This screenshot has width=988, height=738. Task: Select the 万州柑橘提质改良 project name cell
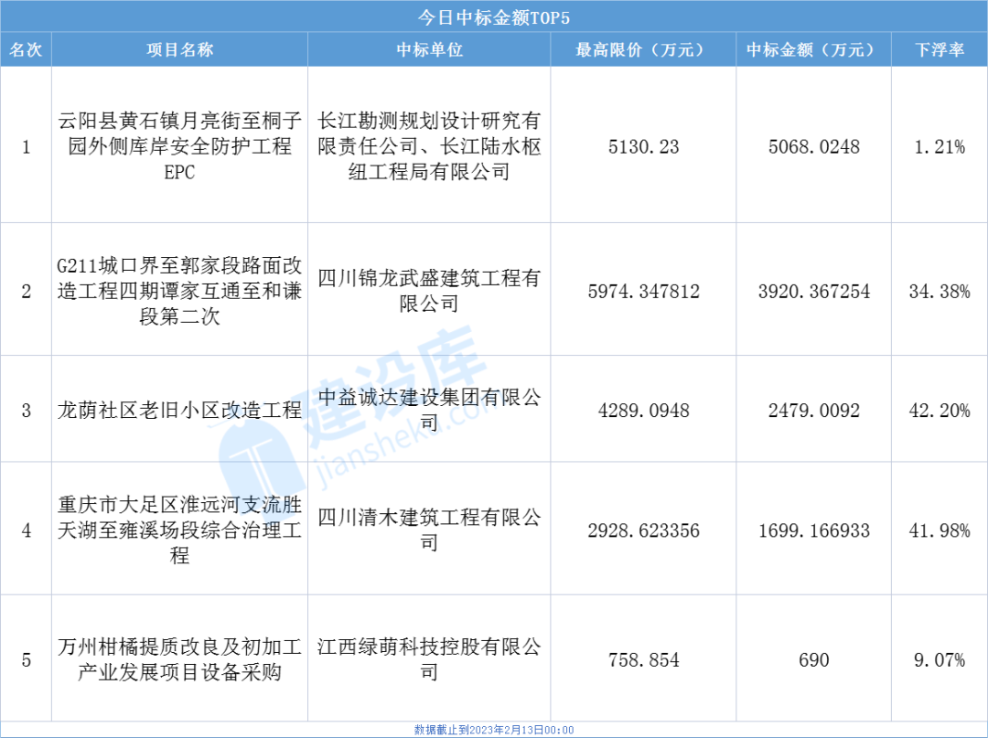(x=179, y=659)
